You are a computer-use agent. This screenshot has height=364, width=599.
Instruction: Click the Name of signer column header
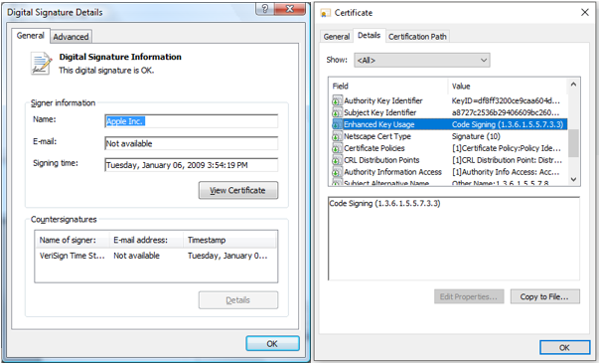73,240
